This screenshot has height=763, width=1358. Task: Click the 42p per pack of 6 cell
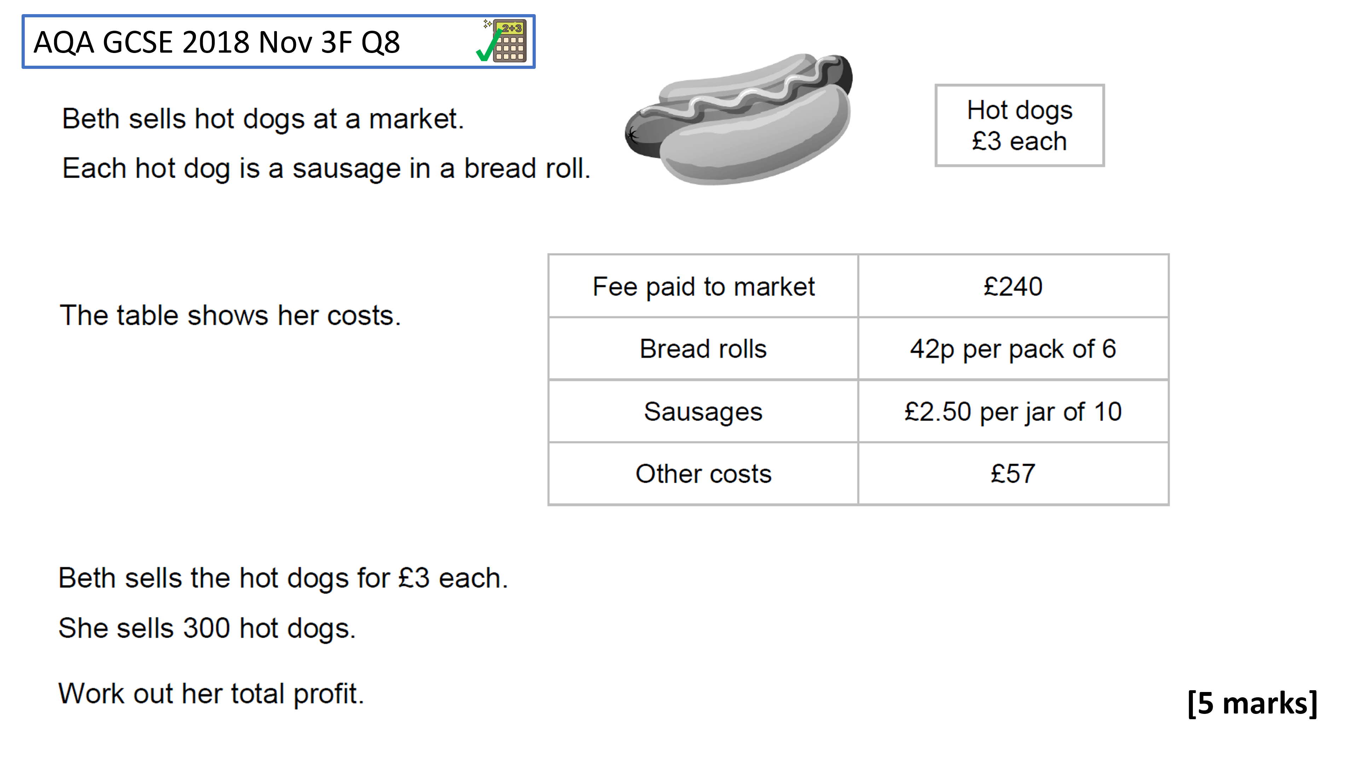pyautogui.click(x=1013, y=349)
